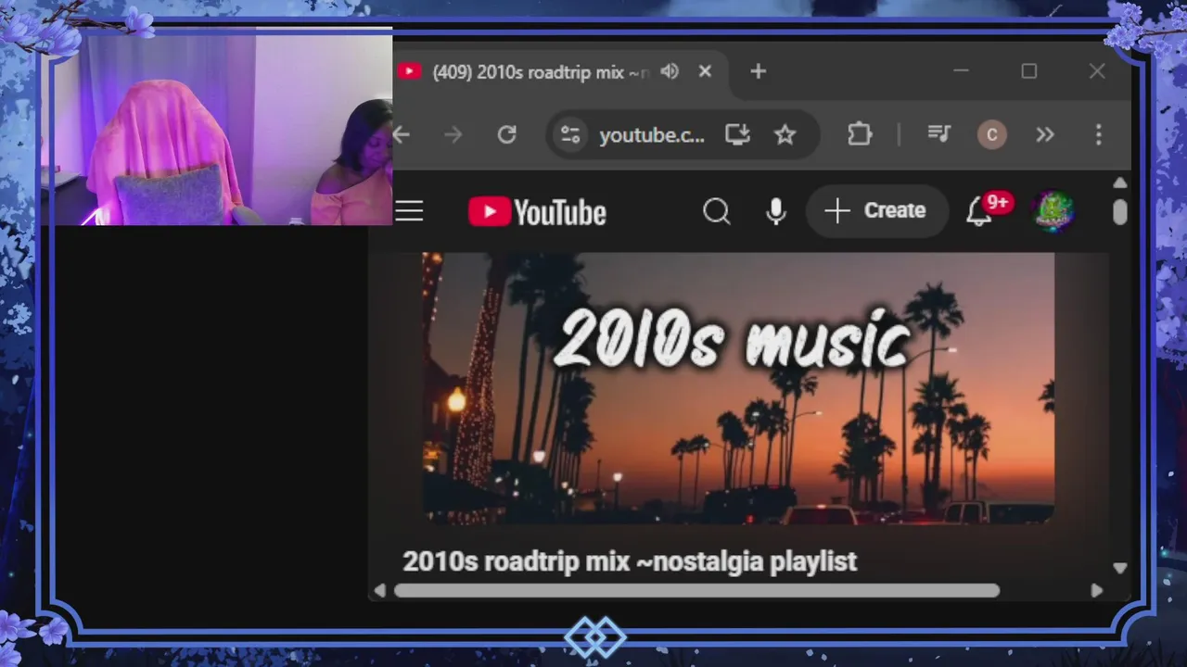
Task: Go back to the previous page
Action: click(402, 135)
